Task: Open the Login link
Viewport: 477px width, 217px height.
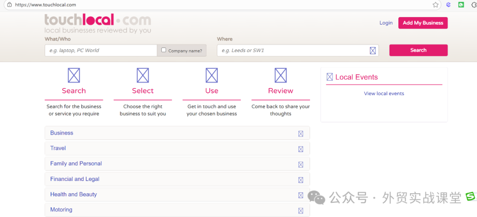Action: pos(386,23)
